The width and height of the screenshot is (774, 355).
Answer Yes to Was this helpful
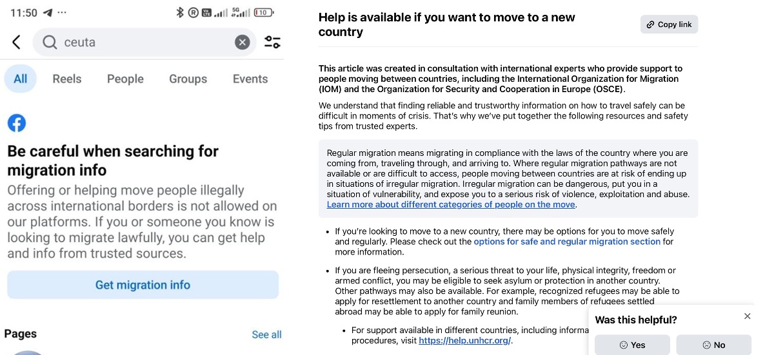(x=632, y=345)
